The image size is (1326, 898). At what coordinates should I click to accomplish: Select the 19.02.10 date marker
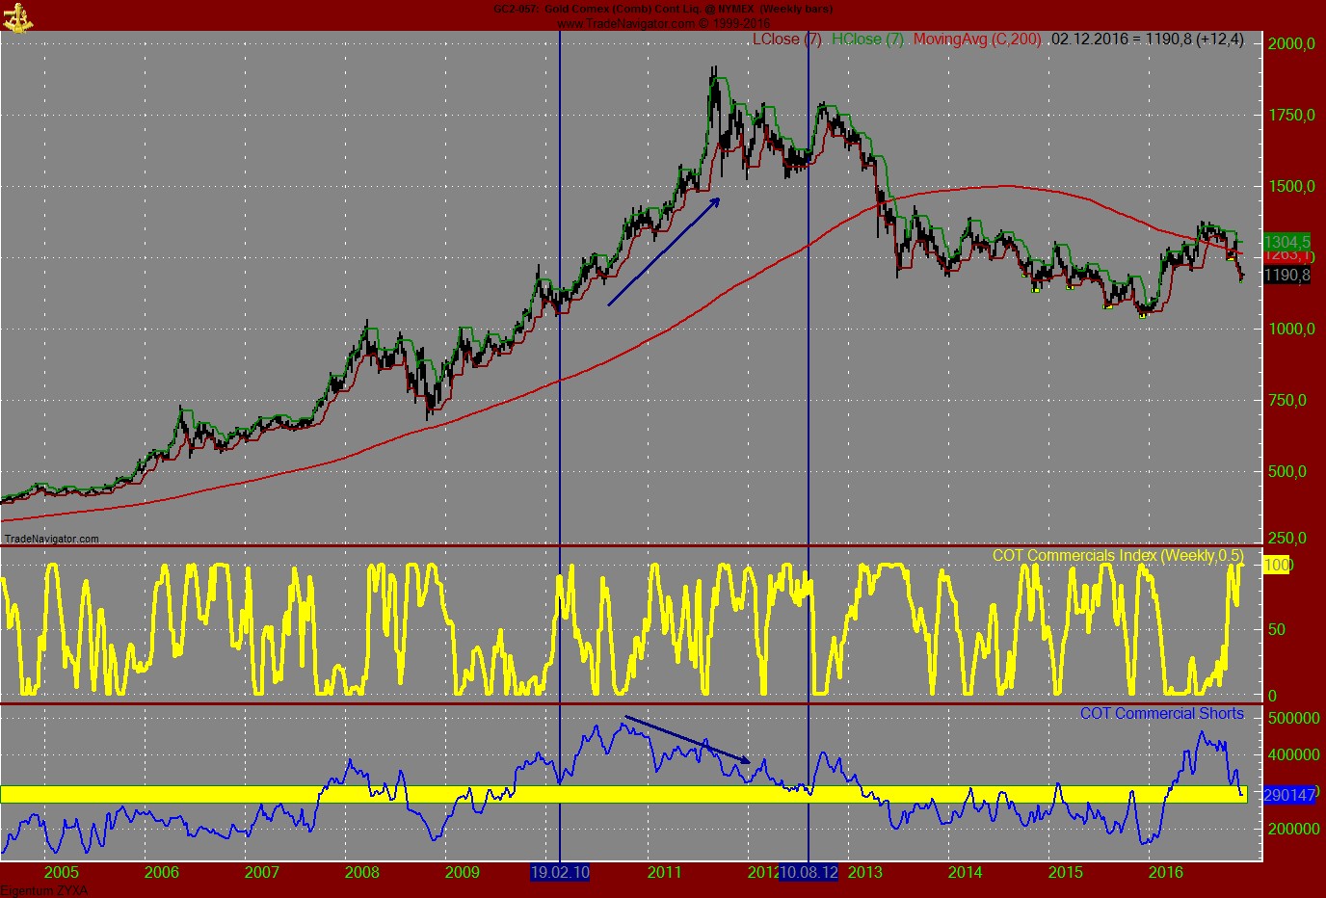(560, 872)
